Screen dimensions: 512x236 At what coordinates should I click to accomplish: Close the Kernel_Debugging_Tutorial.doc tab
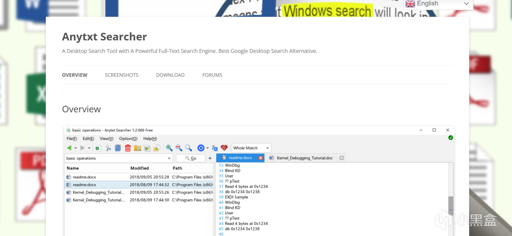tap(342, 158)
